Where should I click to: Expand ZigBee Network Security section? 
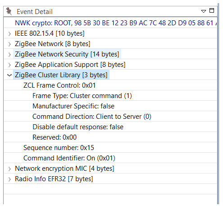9,55
